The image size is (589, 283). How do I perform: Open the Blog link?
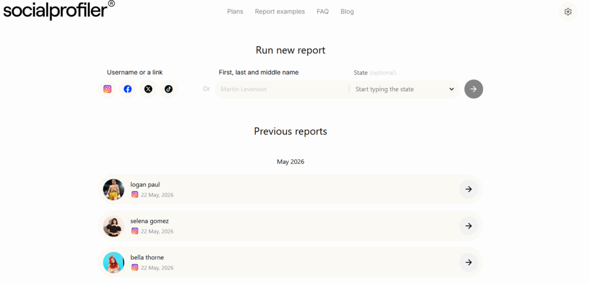(x=347, y=12)
